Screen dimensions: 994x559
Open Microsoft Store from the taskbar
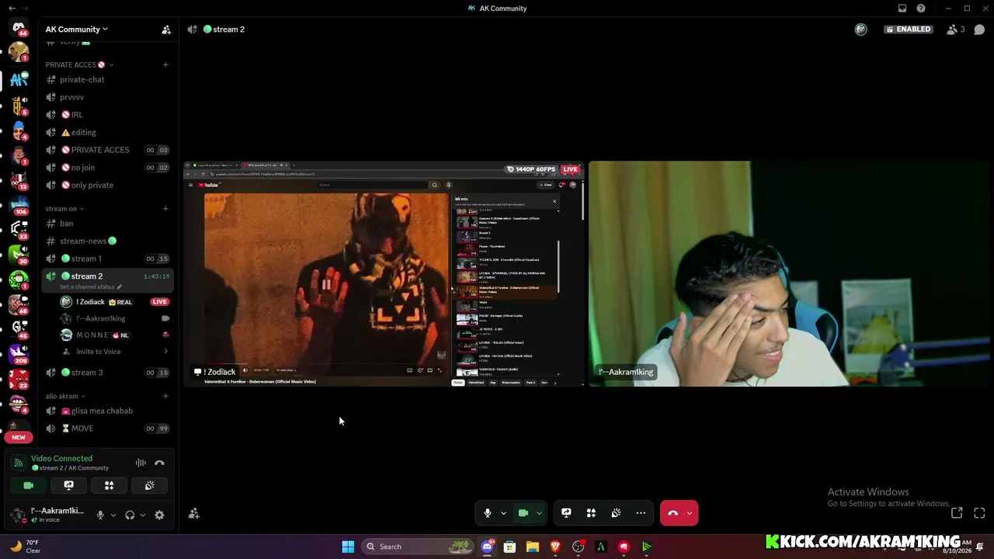pyautogui.click(x=509, y=547)
